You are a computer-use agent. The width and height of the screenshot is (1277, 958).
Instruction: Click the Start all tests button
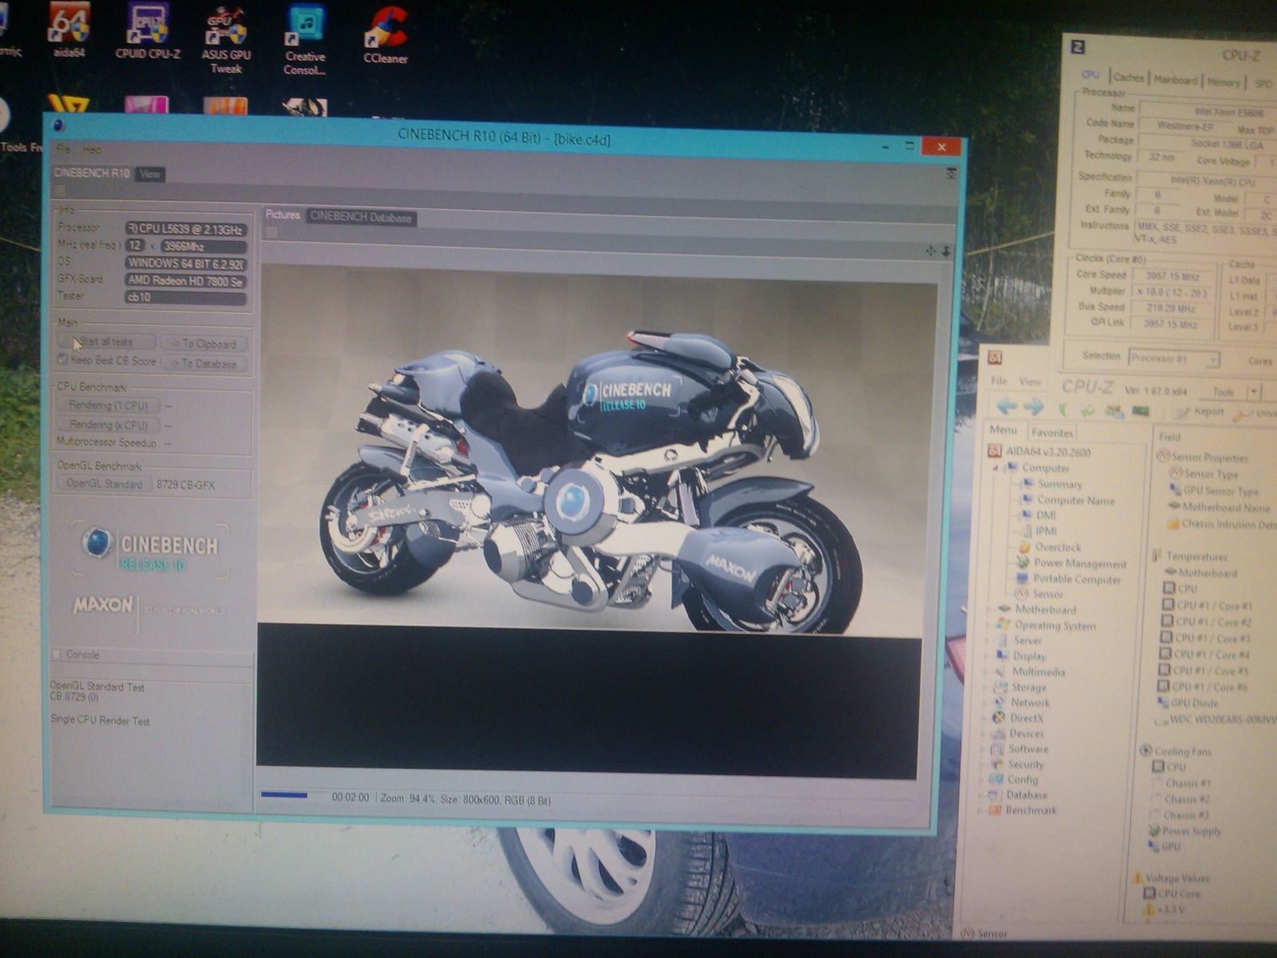coord(106,342)
